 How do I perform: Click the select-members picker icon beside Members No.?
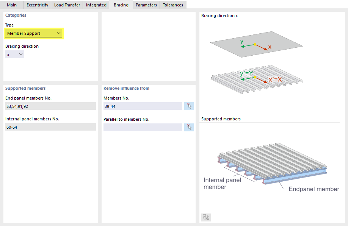coord(189,106)
